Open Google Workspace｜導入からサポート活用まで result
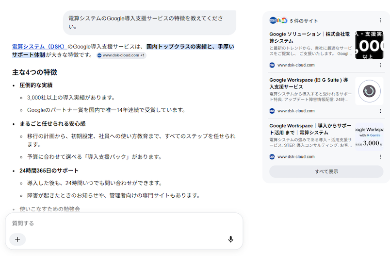Image resolution: width=390 pixels, height=256 pixels. (310, 129)
